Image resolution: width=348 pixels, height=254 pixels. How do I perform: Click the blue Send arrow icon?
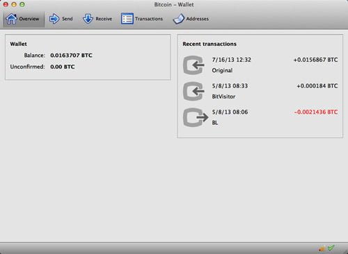pyautogui.click(x=54, y=19)
